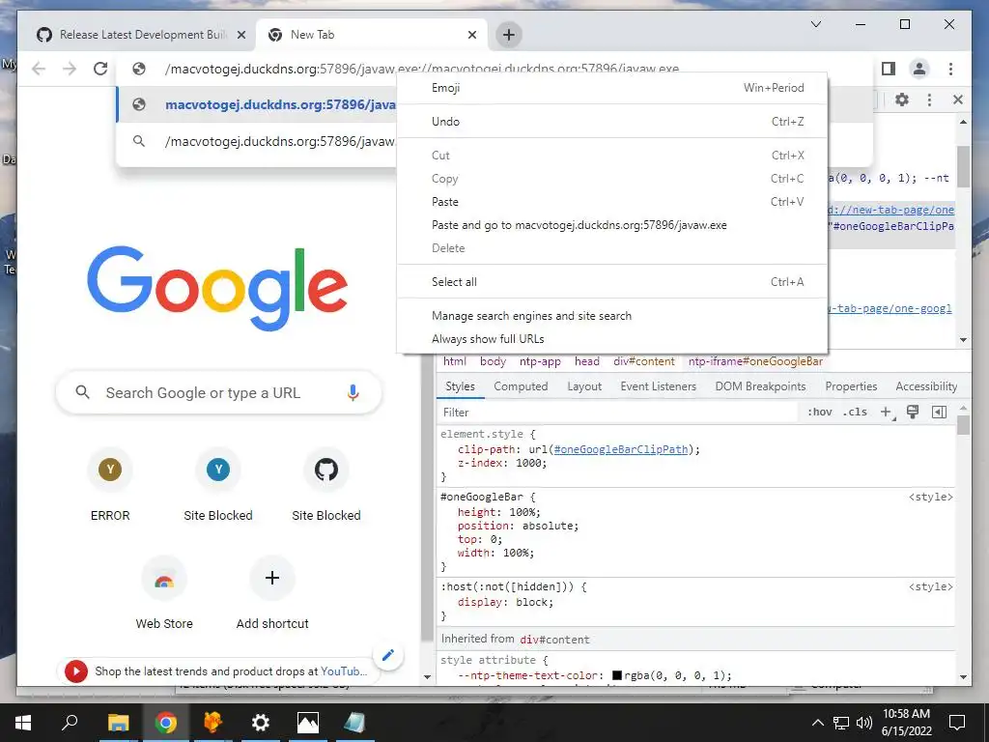Choose Select all in the context menu
Viewport: 989px width, 742px height.
click(x=611, y=282)
